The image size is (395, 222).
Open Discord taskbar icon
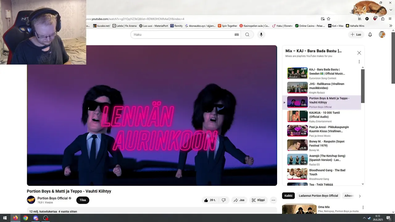[35, 218]
